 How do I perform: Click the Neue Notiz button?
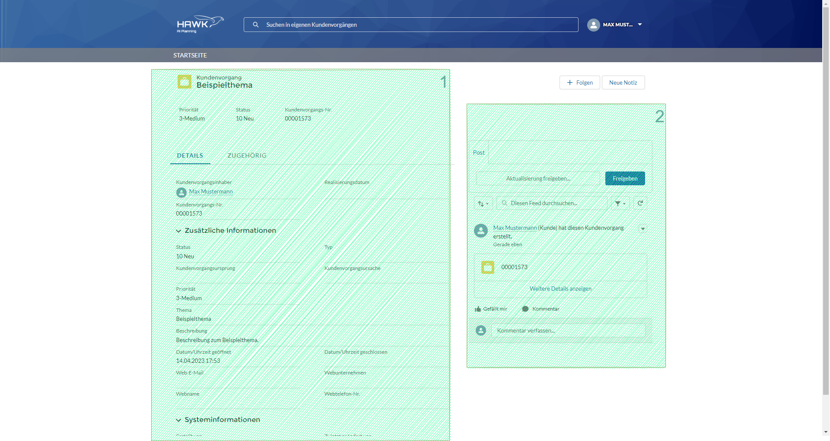623,82
